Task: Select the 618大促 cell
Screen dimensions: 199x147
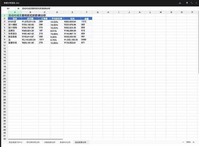Action: click(x=15, y=22)
